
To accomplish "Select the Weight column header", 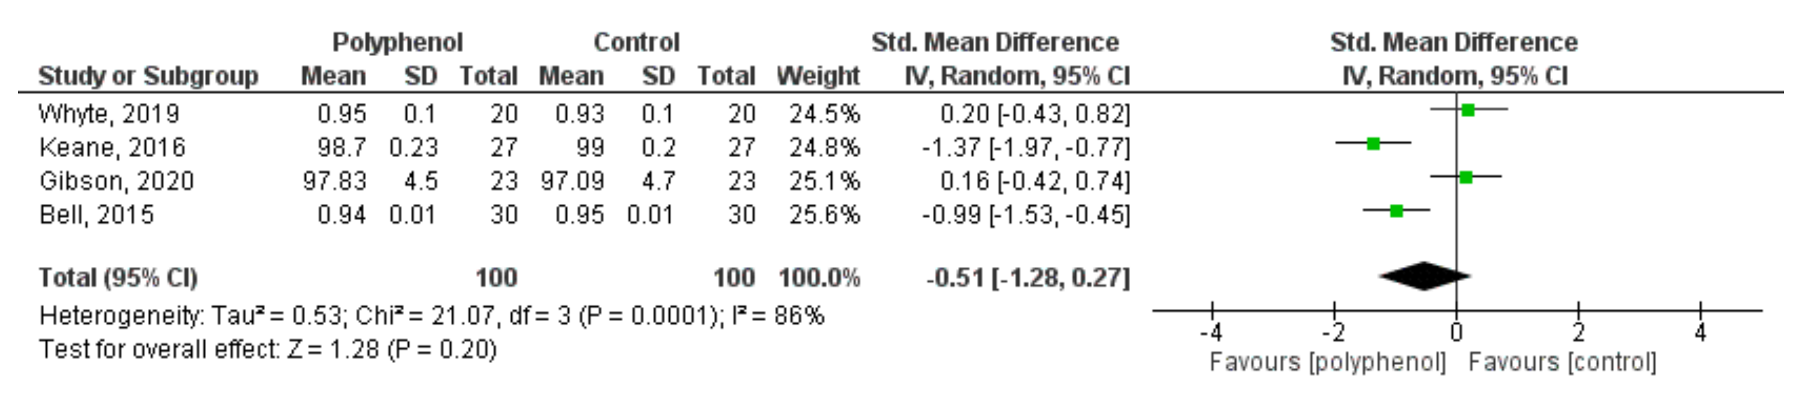I will (x=818, y=76).
